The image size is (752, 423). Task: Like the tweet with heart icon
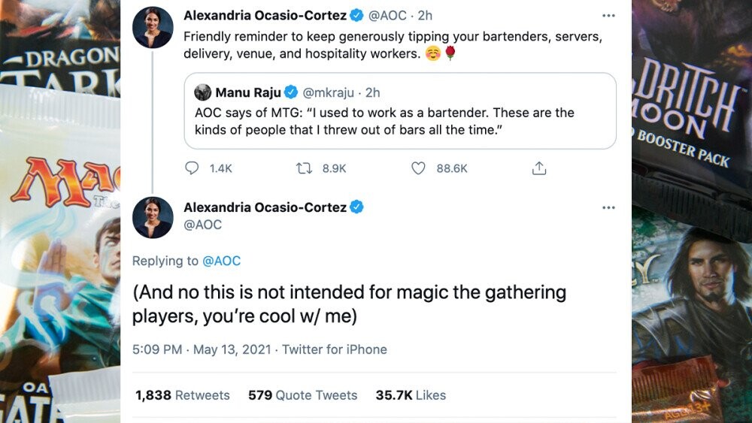tap(419, 168)
